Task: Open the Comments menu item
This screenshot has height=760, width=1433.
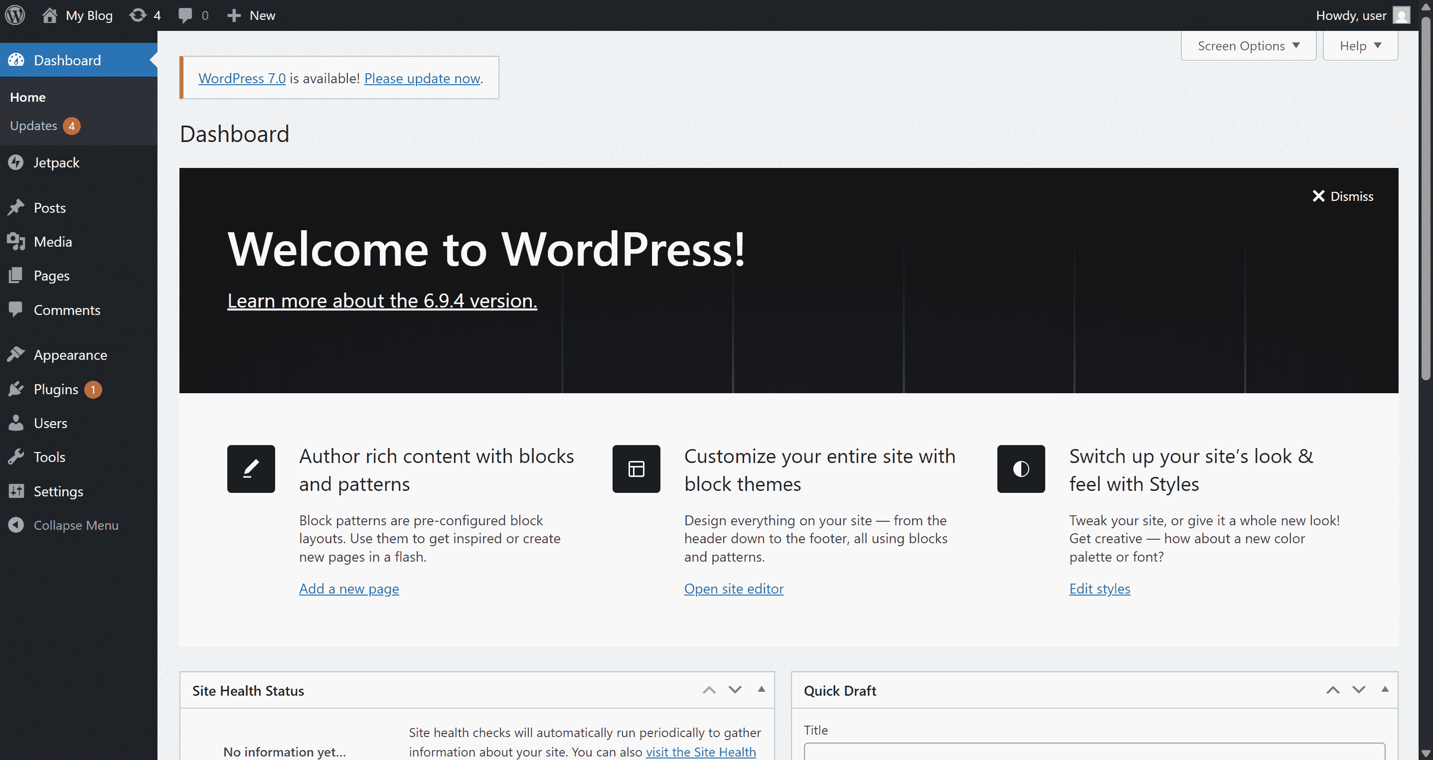Action: pos(78,309)
